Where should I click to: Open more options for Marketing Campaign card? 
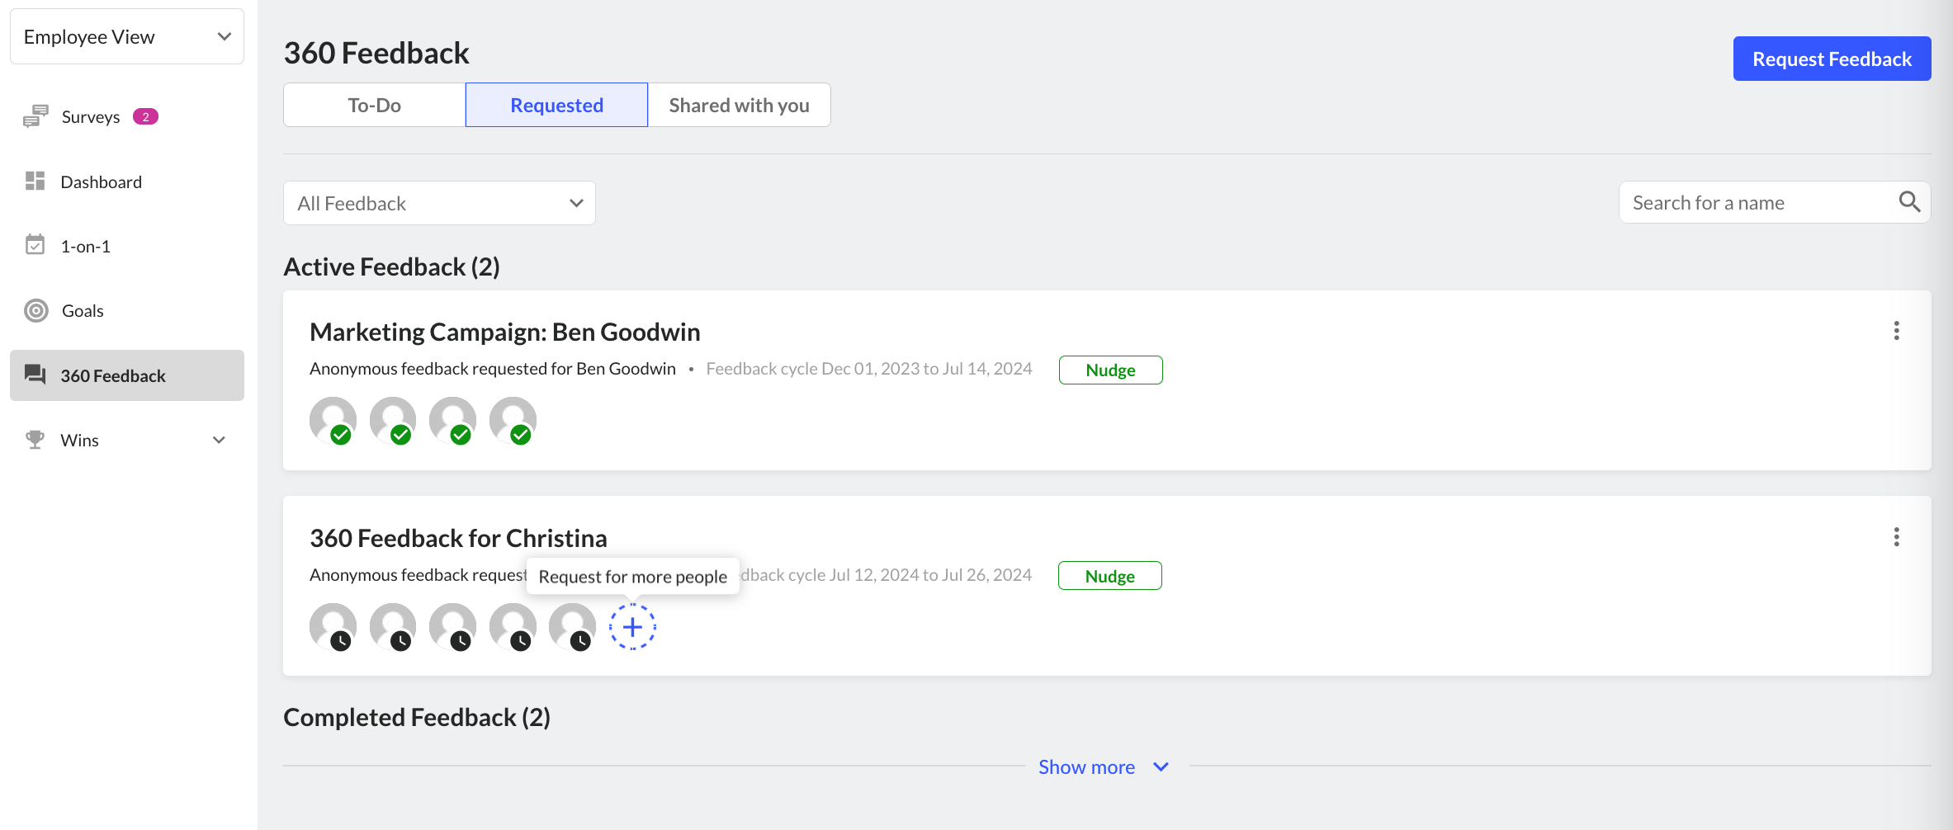1897,331
